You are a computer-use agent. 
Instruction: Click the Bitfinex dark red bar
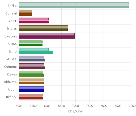[x=31, y=98]
